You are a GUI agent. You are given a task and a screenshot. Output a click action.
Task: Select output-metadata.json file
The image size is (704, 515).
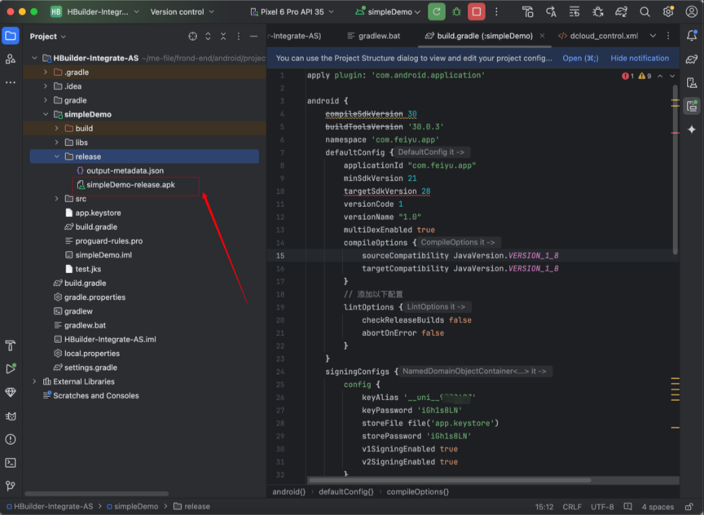(x=125, y=170)
